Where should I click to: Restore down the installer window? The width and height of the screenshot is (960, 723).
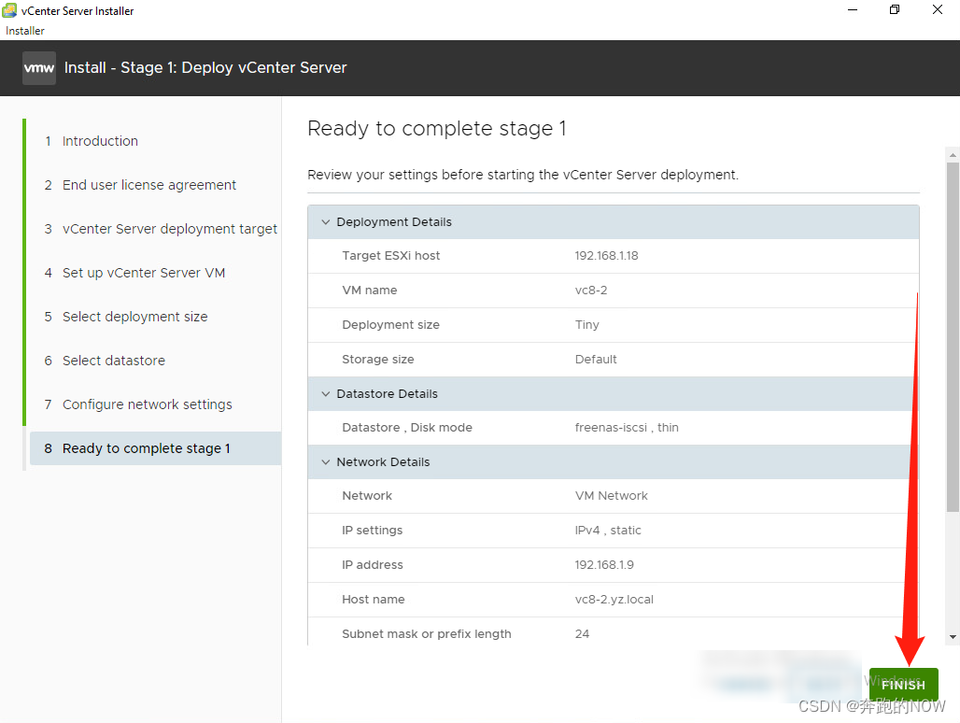895,9
